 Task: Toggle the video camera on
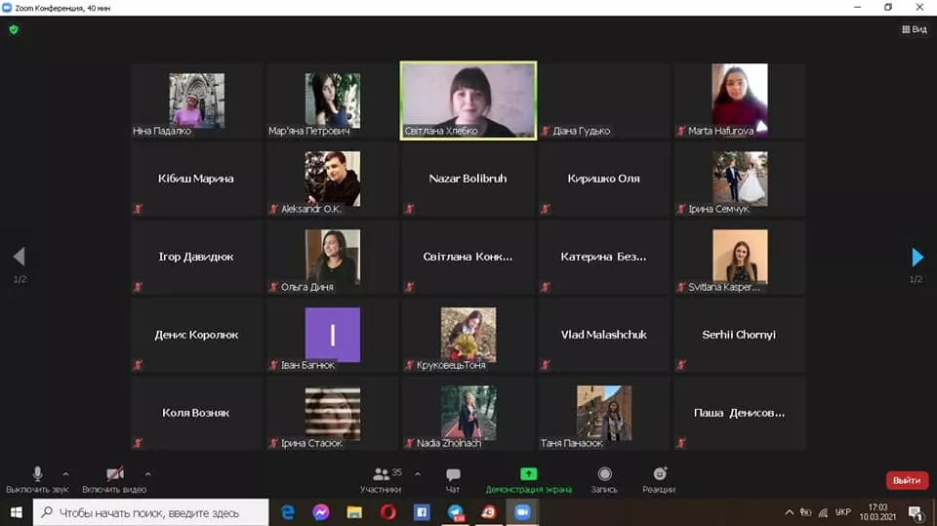coord(114,474)
